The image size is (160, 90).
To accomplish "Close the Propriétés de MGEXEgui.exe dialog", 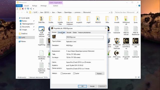I will click(x=106, y=28).
